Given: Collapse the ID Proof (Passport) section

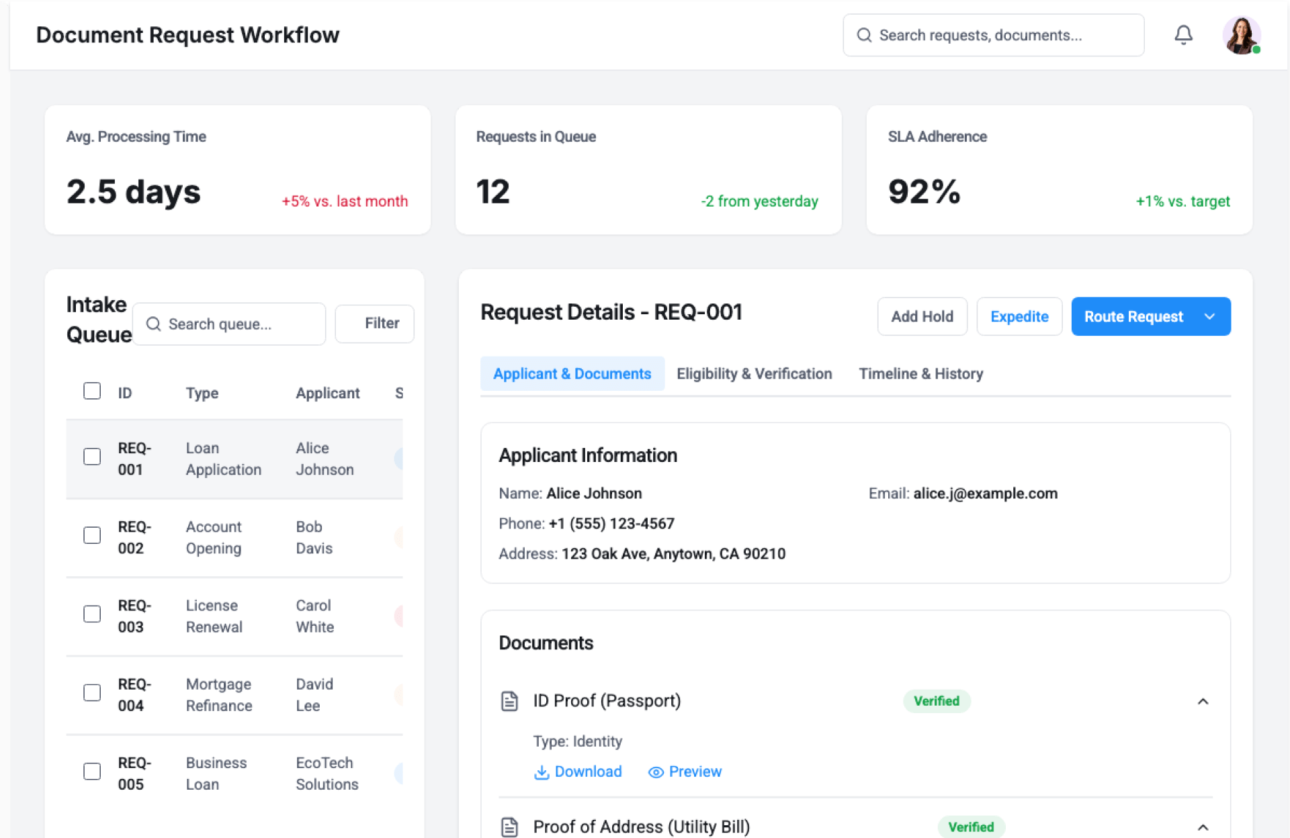Looking at the screenshot, I should [1203, 702].
